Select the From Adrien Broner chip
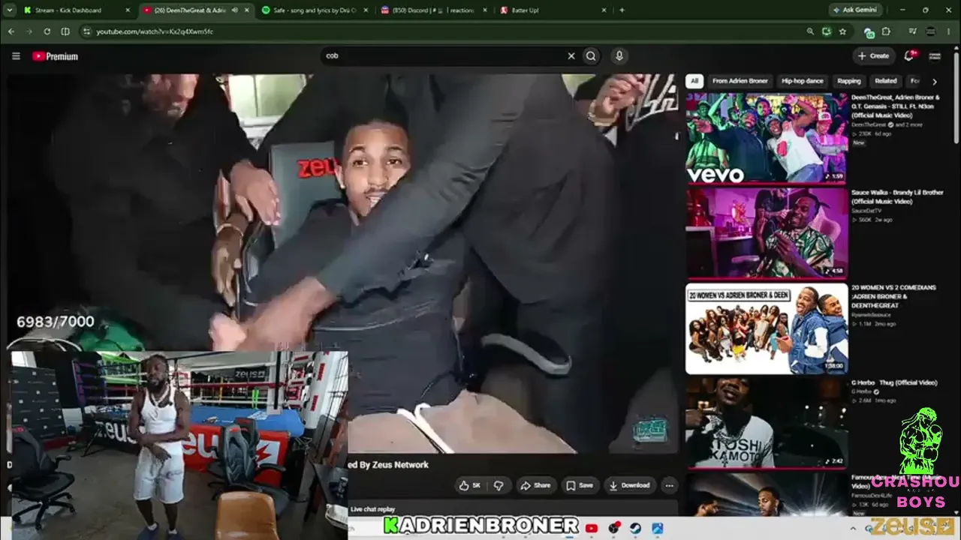This screenshot has width=961, height=540. [740, 81]
